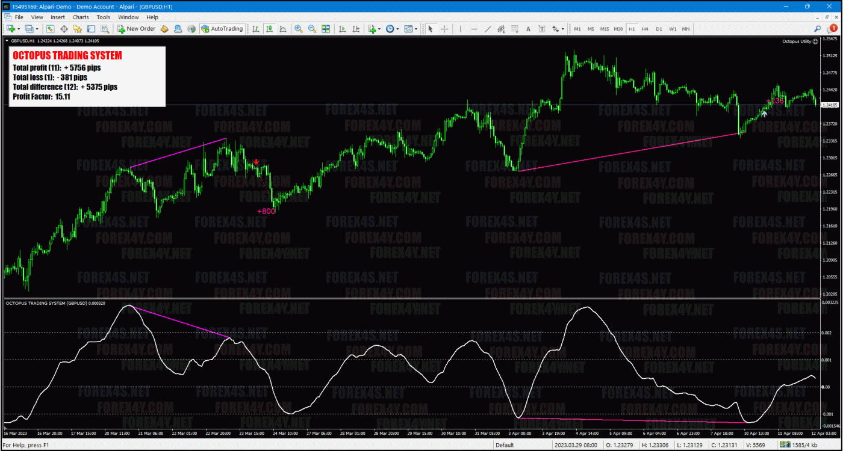The height and width of the screenshot is (451, 843).
Task: Select the Draw Trendline tool
Action: (487, 28)
